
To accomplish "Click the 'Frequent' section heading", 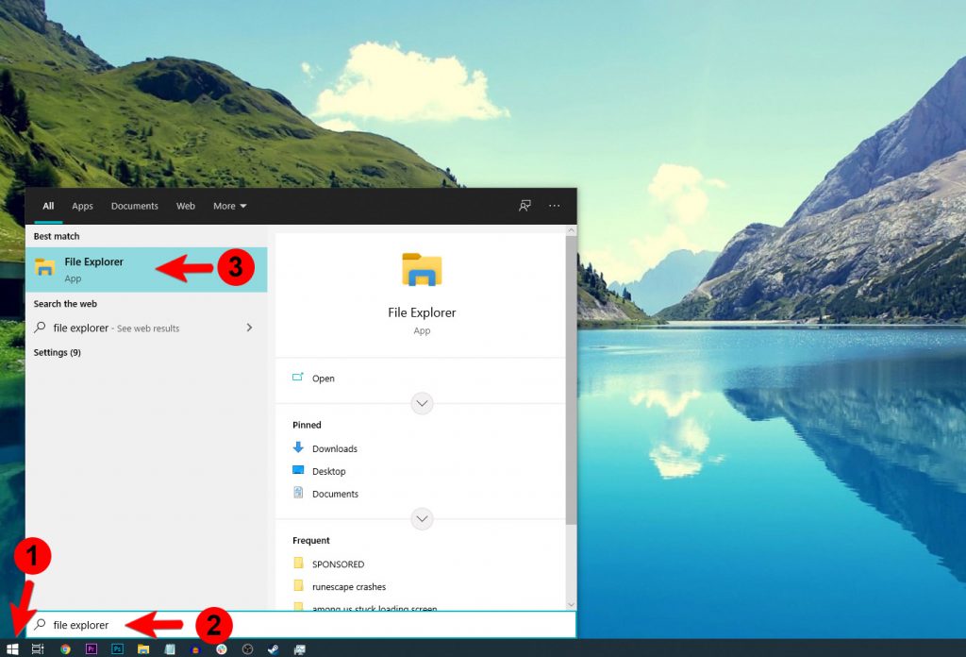I will [x=311, y=541].
